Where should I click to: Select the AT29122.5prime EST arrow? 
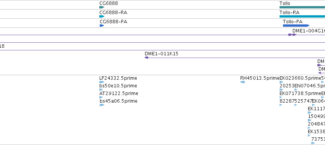[x=101, y=97]
